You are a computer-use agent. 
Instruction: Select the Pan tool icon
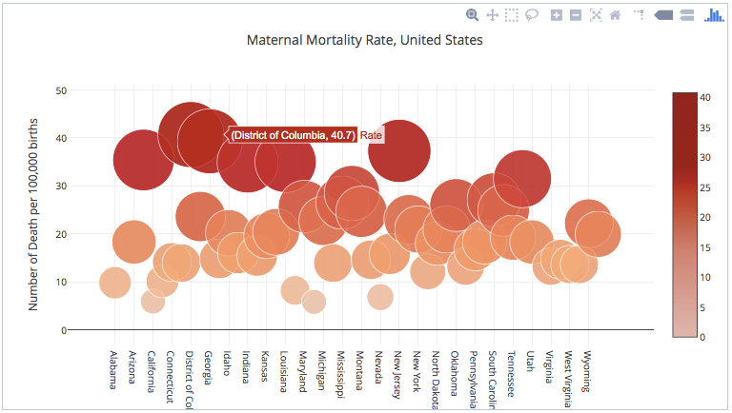[492, 15]
